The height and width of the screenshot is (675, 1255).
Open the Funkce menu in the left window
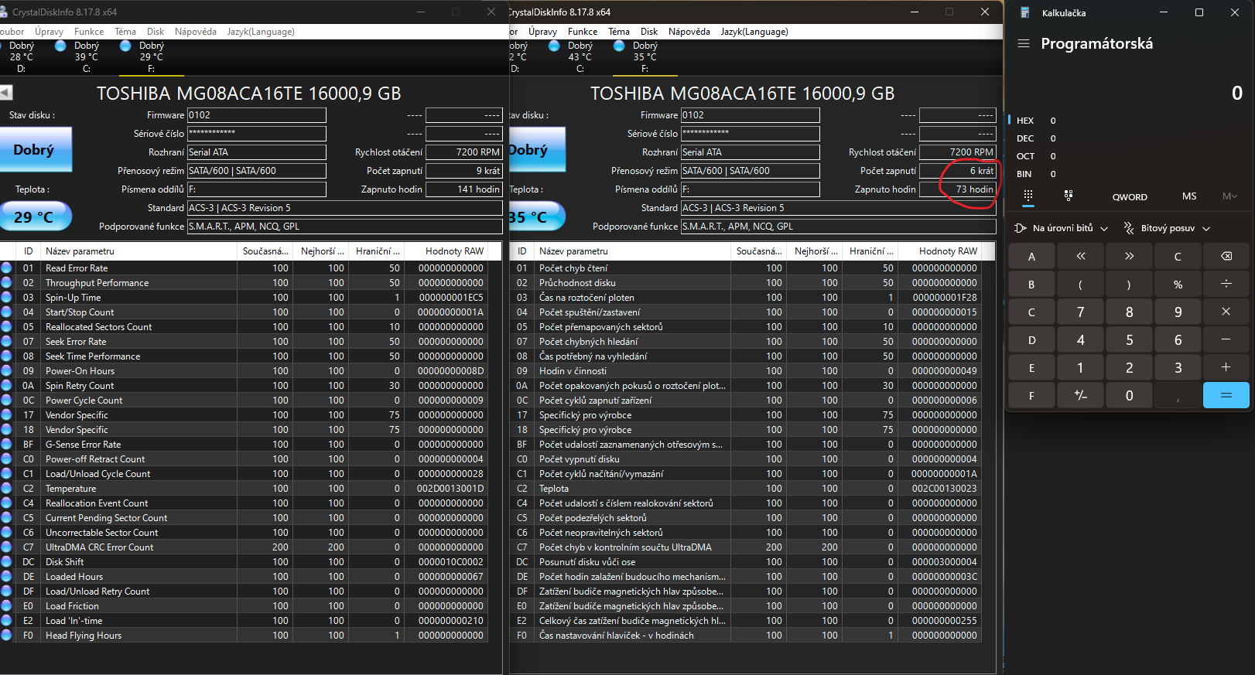(x=89, y=32)
